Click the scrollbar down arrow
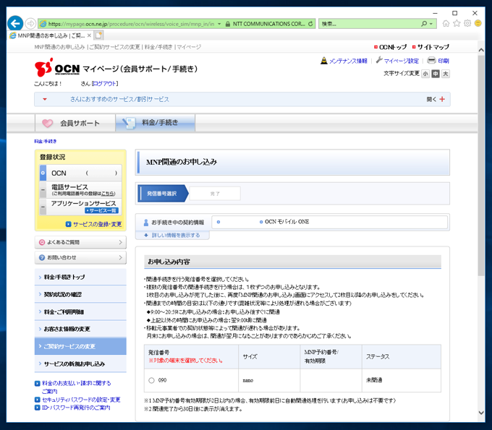 481,413
